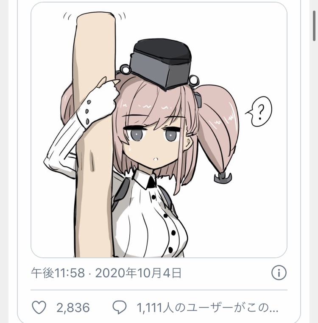Click the 2,836 like count
Image resolution: width=318 pixels, height=323 pixels.
coord(73,308)
